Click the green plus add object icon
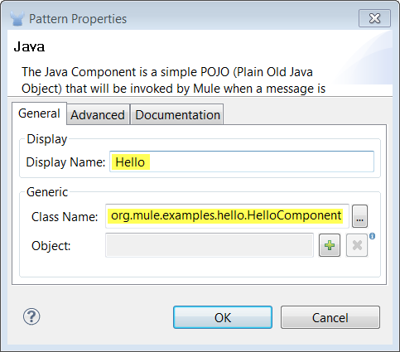The image size is (400, 352). pyautogui.click(x=330, y=245)
